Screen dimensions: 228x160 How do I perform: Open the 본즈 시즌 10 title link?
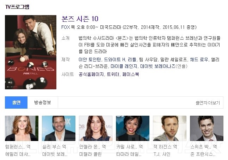click(x=80, y=19)
